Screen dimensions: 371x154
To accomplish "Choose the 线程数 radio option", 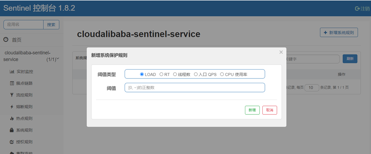I will click(x=175, y=74).
